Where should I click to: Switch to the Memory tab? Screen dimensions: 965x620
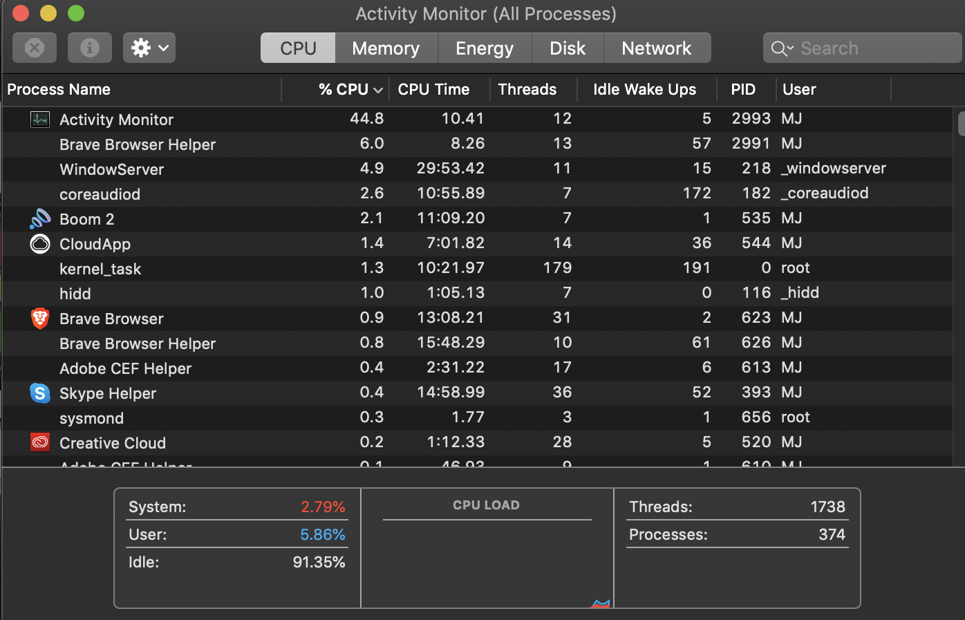pos(386,48)
